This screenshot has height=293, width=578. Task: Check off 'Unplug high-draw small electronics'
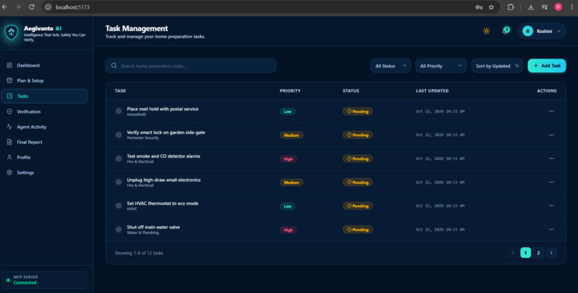[x=119, y=182]
